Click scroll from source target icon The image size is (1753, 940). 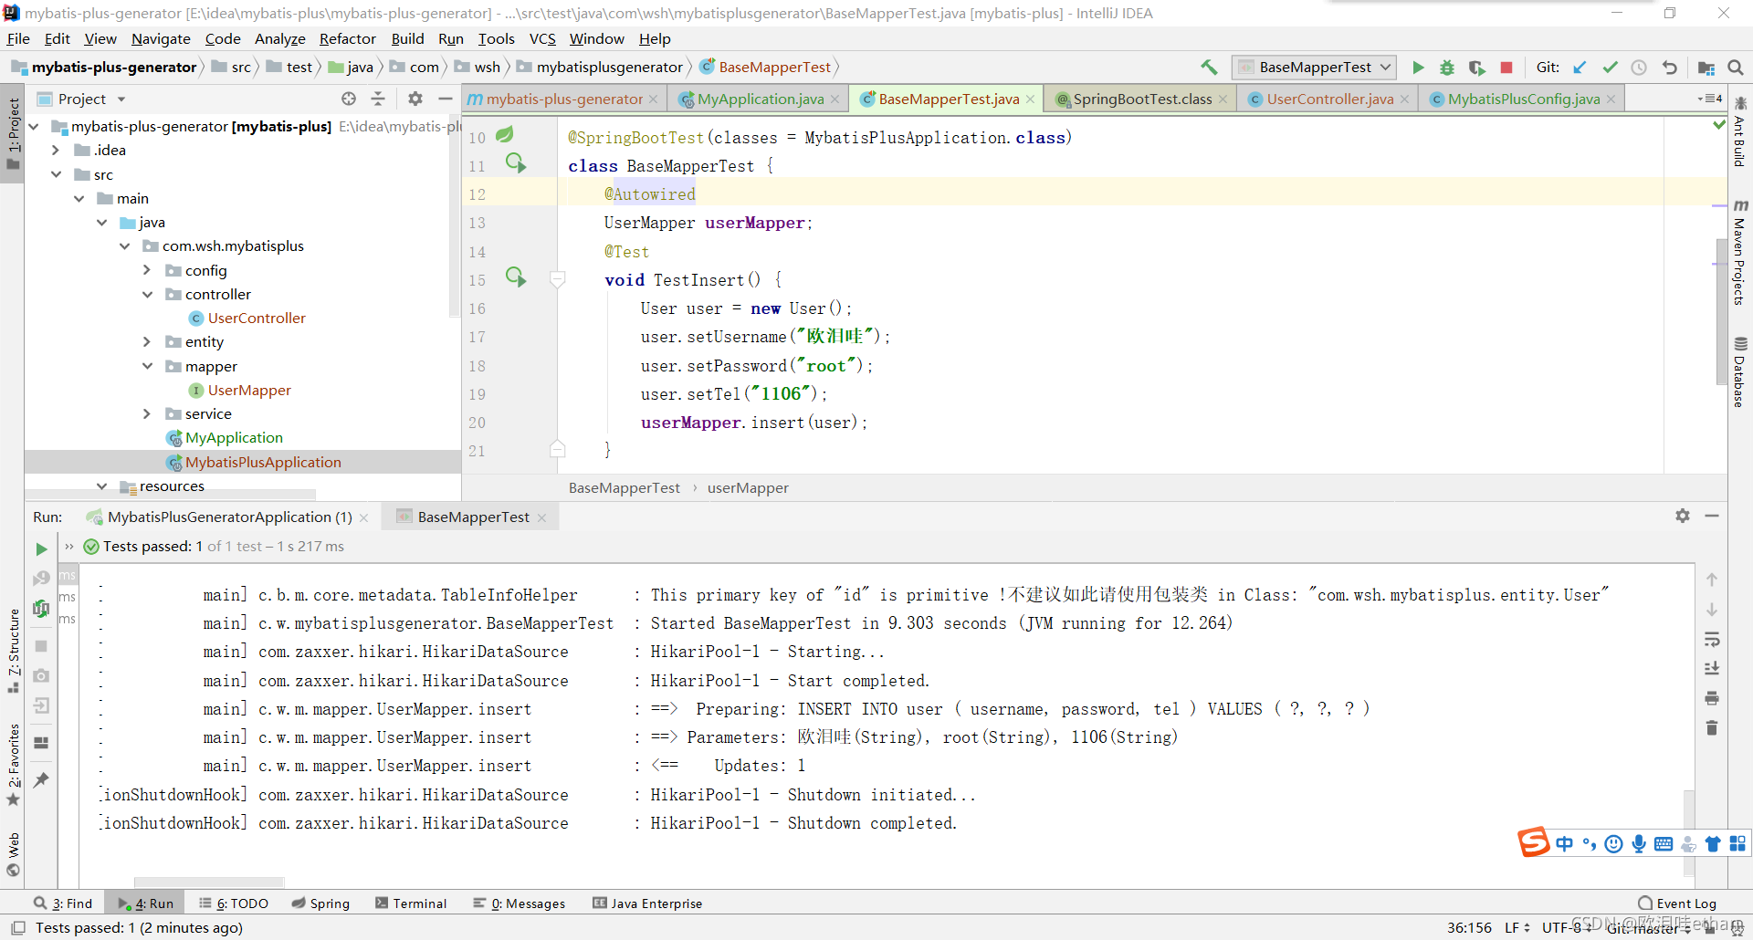pos(349,99)
